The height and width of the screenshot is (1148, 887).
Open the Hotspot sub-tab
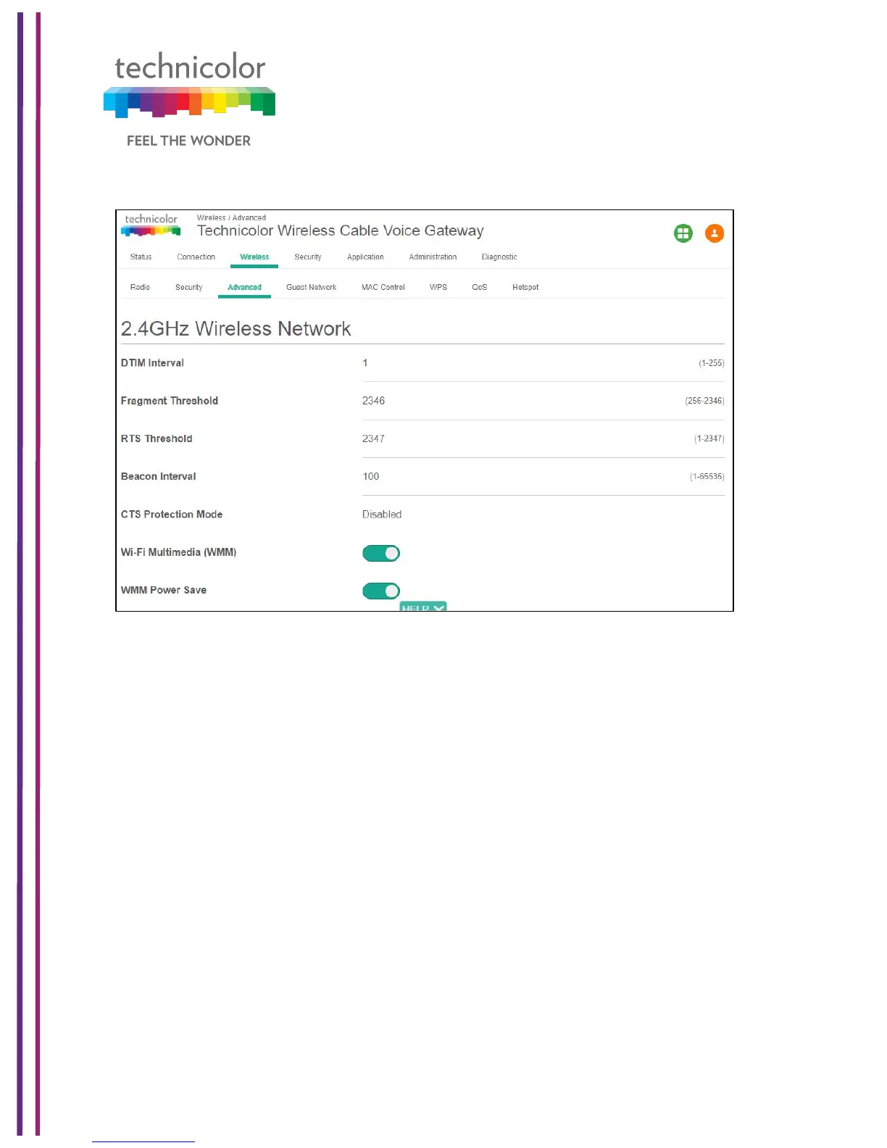(x=525, y=288)
